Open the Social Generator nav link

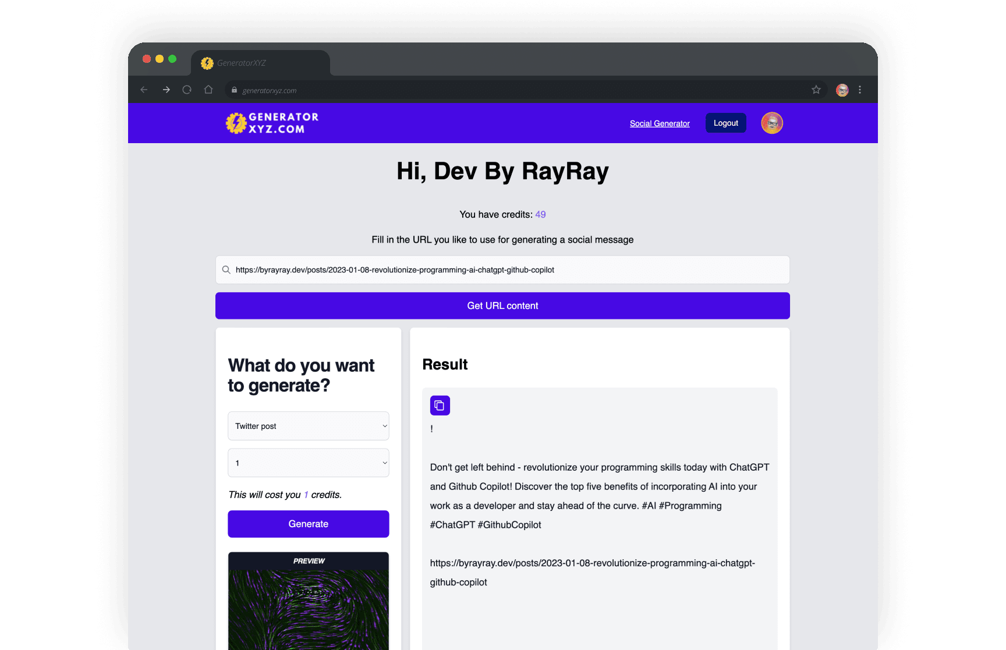click(659, 123)
